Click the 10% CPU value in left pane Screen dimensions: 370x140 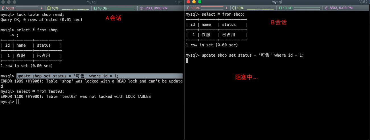[x=55, y=8]
